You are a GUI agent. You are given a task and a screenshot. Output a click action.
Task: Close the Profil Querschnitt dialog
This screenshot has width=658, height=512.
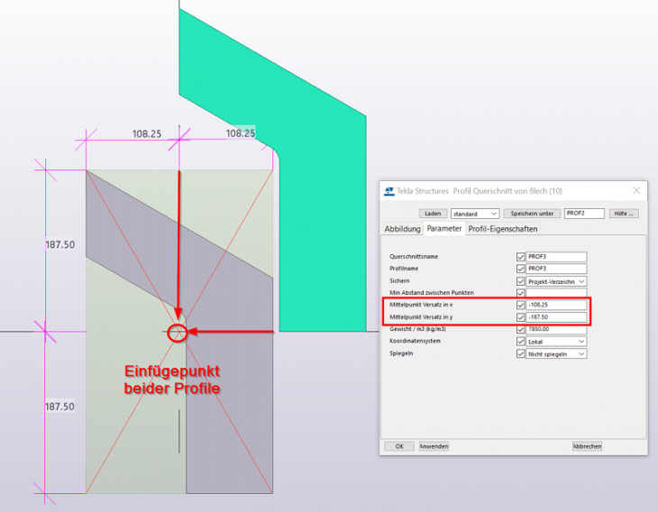click(636, 190)
